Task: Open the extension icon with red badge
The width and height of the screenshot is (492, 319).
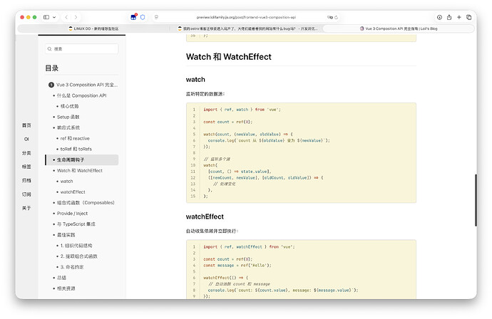Action: 133,17
